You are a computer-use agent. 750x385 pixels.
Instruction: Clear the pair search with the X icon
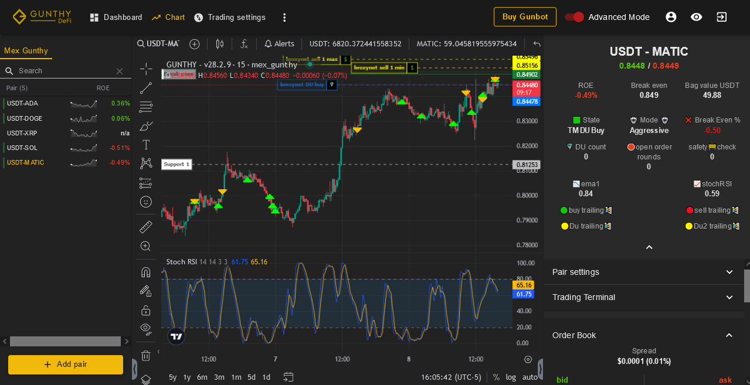(120, 71)
